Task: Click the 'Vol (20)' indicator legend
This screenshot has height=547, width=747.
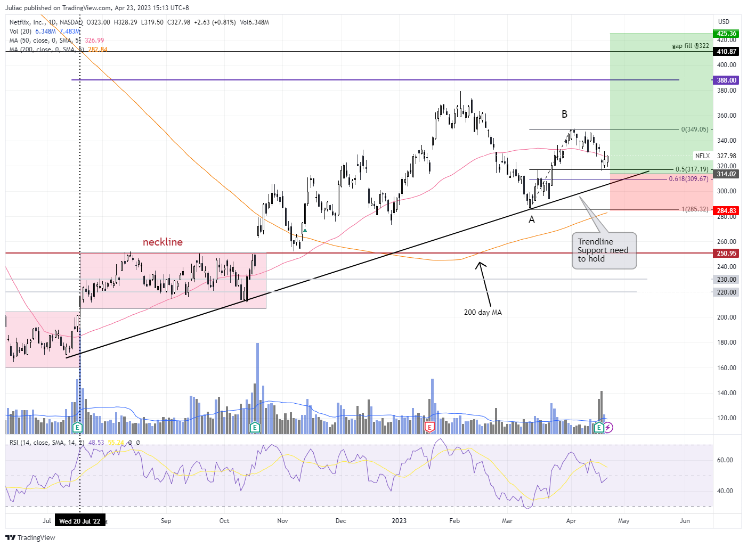Action: (20, 31)
